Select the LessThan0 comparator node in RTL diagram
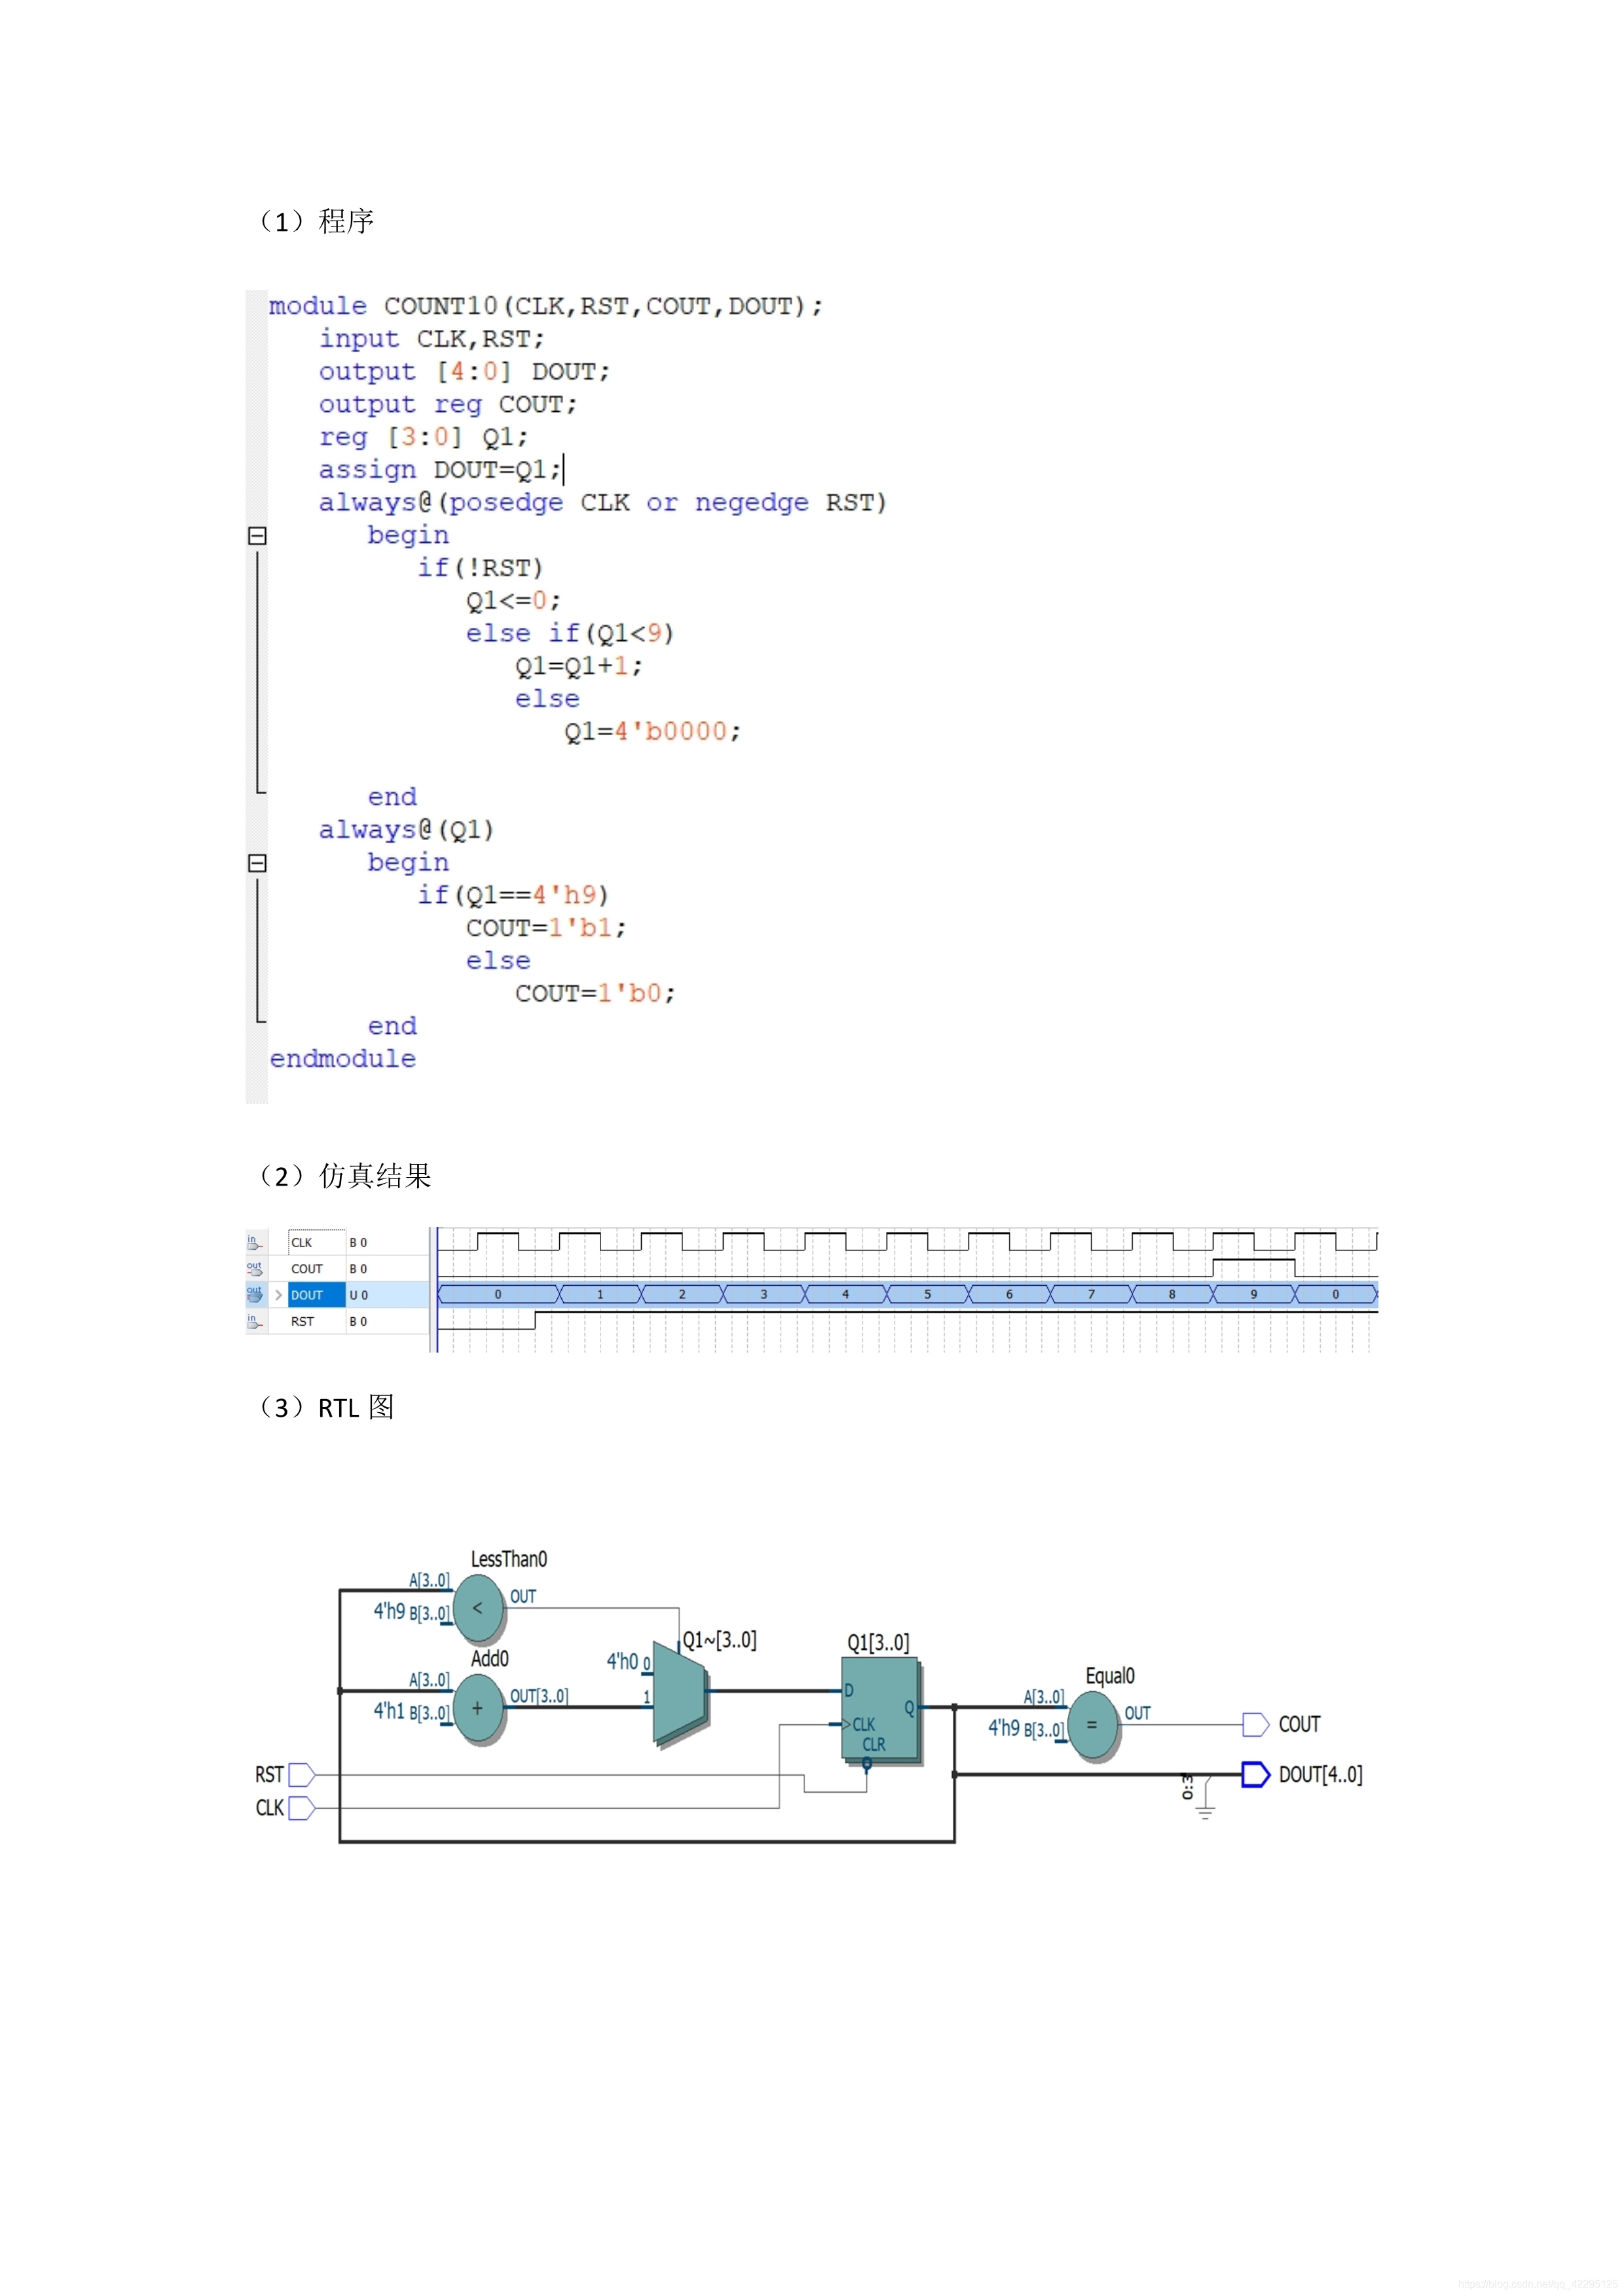 (x=478, y=1608)
